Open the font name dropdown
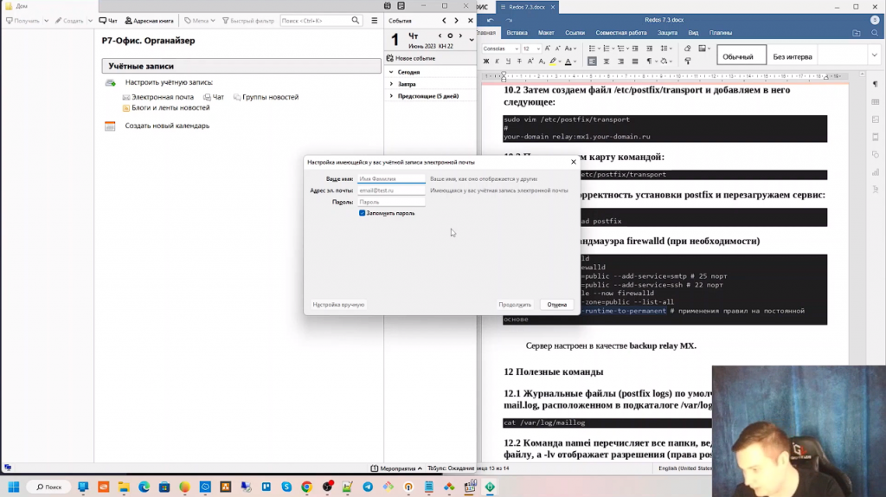Screen dimensions: 886x497 517,48
